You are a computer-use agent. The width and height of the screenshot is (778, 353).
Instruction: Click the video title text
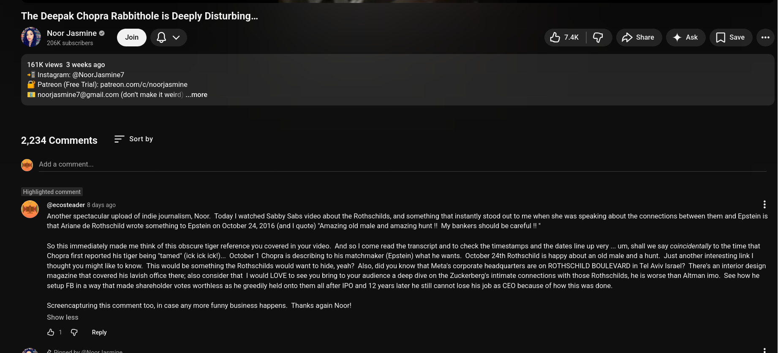pos(139,16)
